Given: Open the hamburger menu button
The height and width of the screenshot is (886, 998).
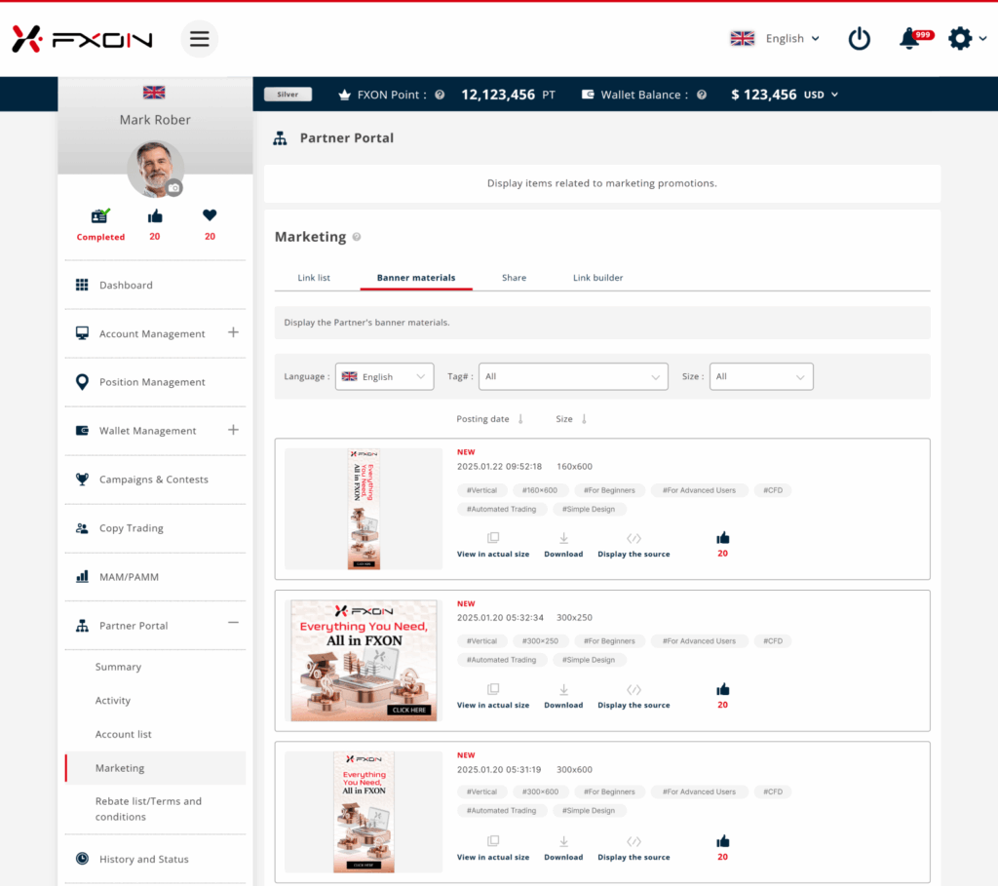Looking at the screenshot, I should [x=199, y=39].
